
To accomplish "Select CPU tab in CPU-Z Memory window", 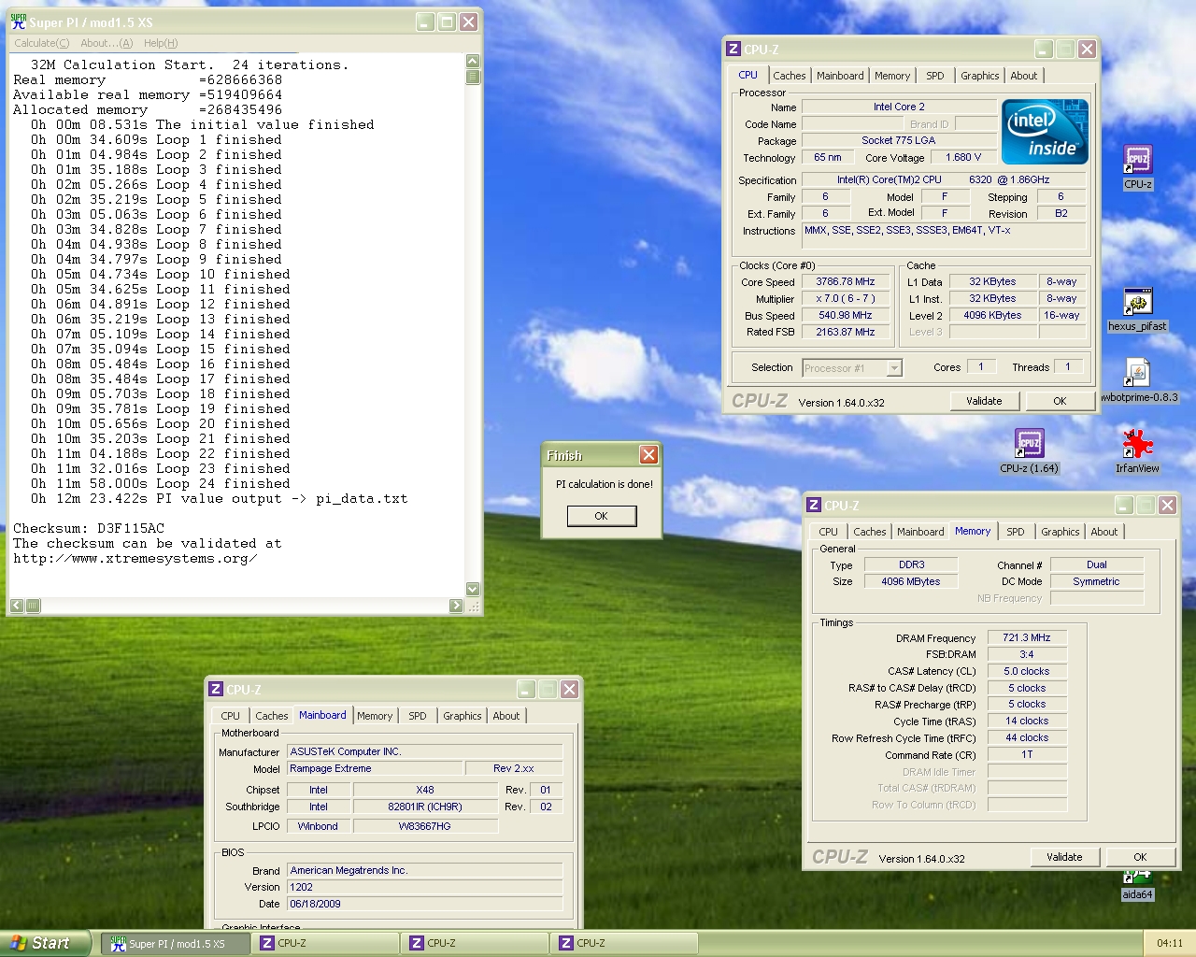I will (829, 533).
